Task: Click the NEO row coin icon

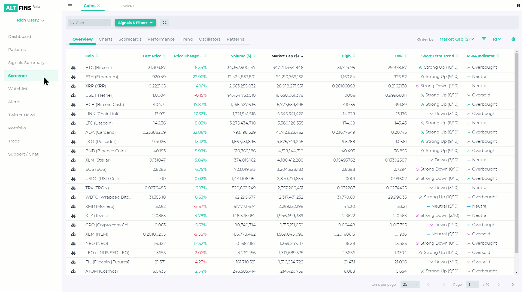Action: point(74,244)
